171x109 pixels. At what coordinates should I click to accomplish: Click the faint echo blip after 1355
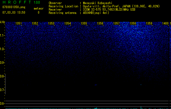tap(96, 85)
